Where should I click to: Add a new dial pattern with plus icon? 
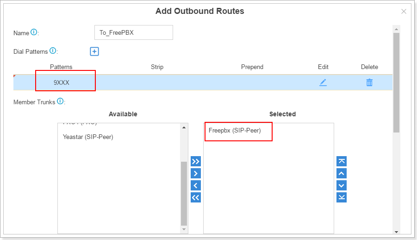[x=94, y=51]
